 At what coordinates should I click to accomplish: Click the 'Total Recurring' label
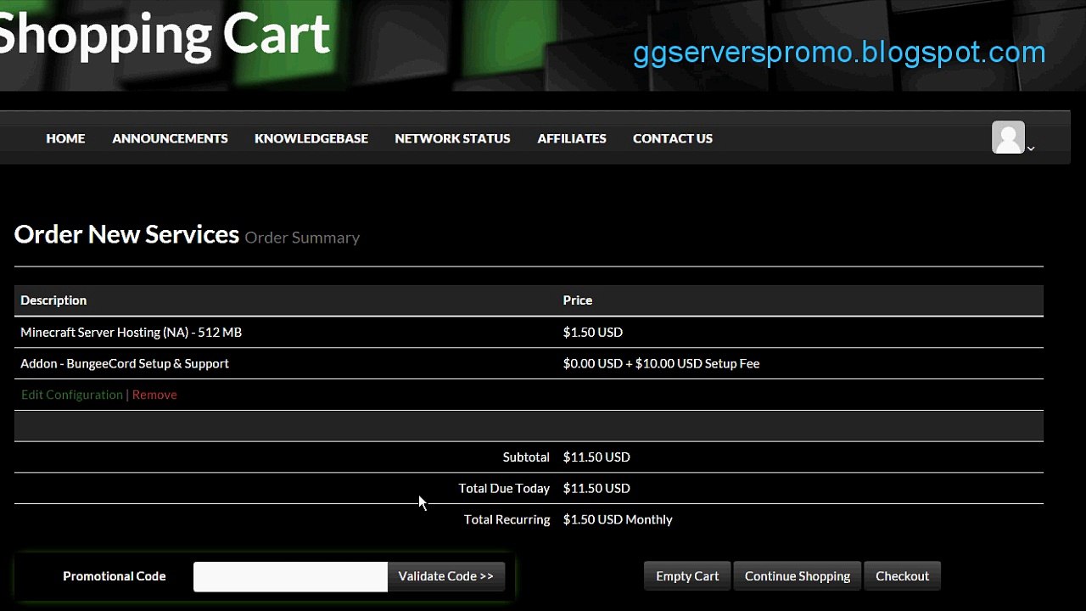(x=507, y=519)
